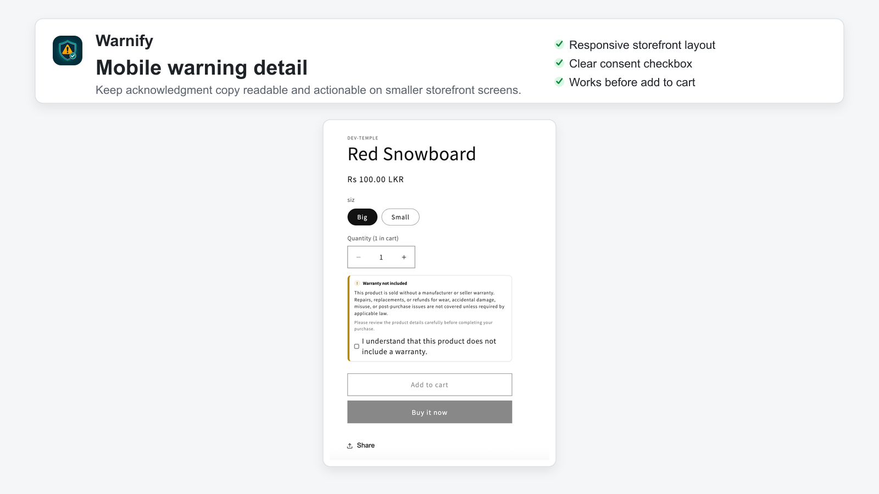This screenshot has height=494, width=879.
Task: Click the warning icon beside Warranty not included
Action: [x=357, y=283]
